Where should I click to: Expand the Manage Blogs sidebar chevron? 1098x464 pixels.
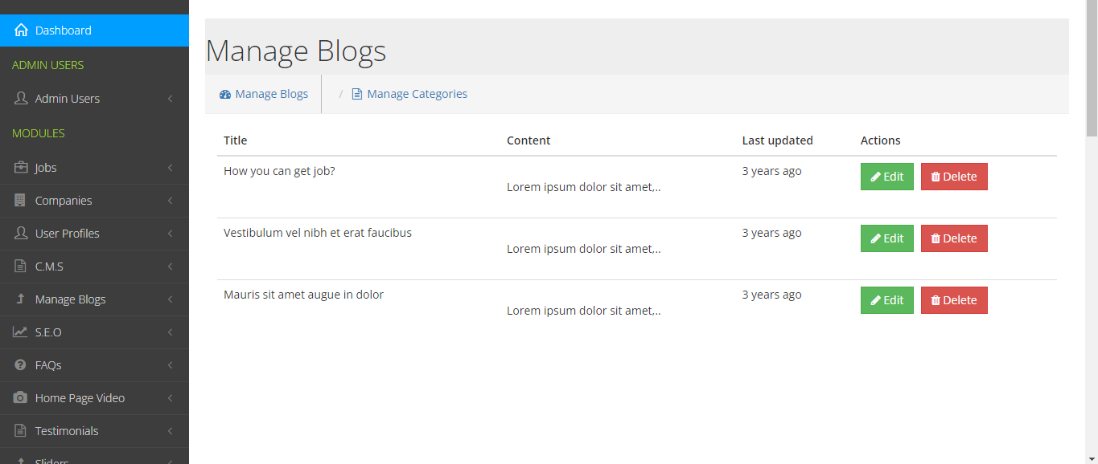point(171,299)
